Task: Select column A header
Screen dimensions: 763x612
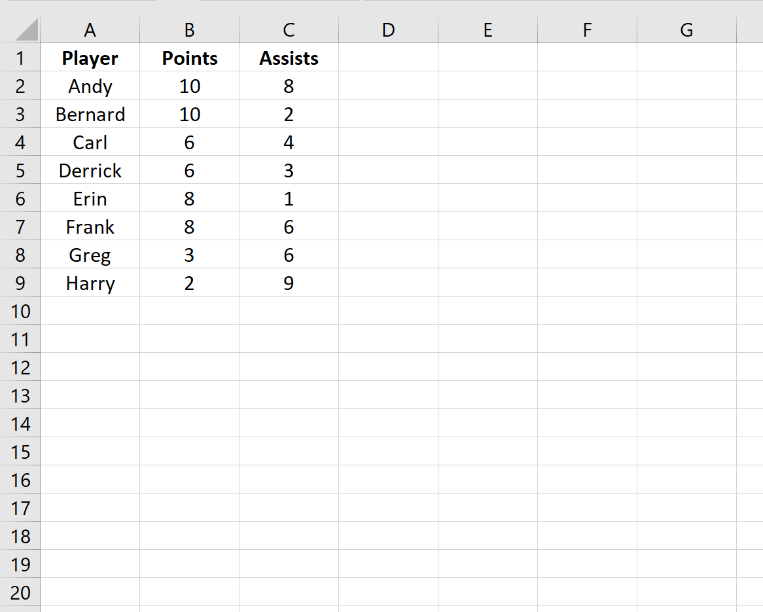Action: (x=90, y=30)
